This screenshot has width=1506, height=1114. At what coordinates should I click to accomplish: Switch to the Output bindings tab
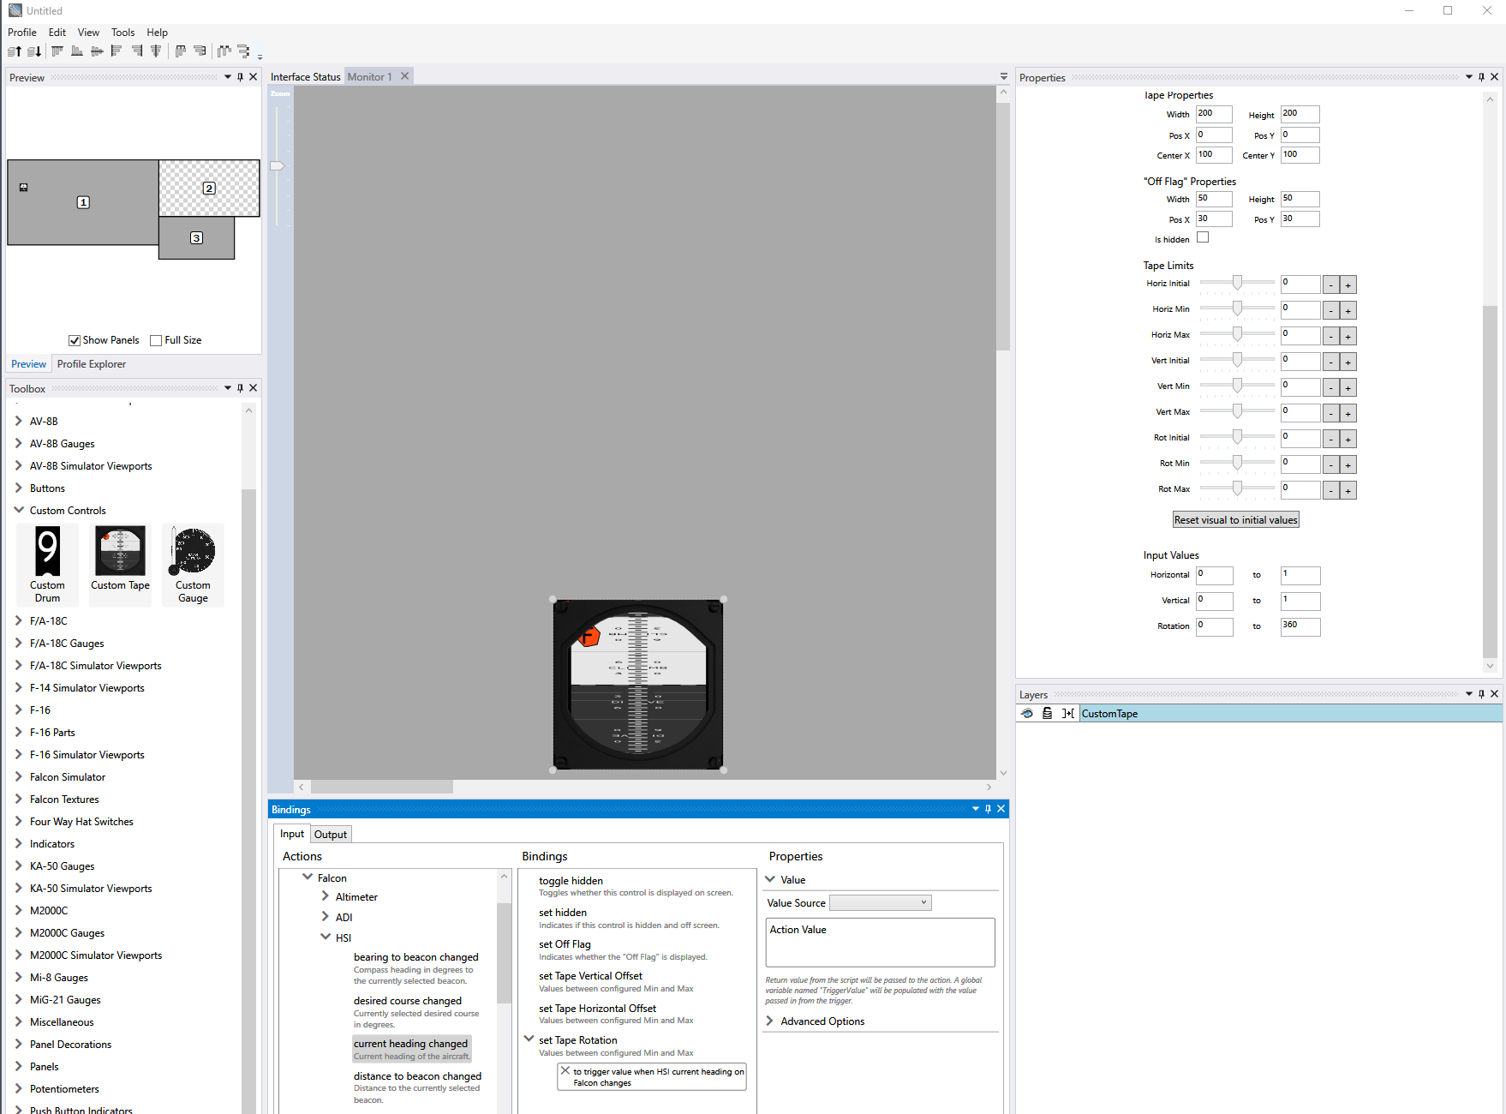[330, 834]
